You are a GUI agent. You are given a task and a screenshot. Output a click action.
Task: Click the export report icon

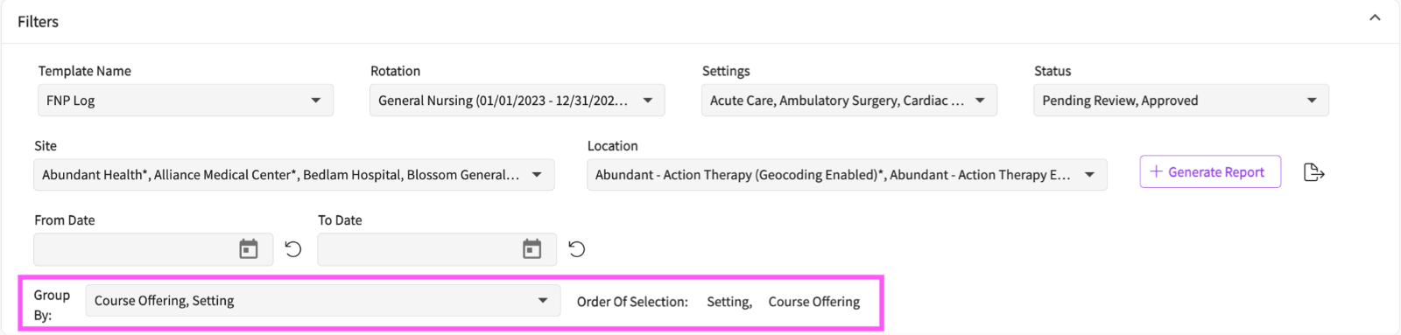tap(1313, 172)
